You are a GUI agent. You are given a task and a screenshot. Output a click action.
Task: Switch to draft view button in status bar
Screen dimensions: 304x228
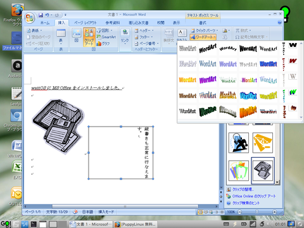(222, 212)
